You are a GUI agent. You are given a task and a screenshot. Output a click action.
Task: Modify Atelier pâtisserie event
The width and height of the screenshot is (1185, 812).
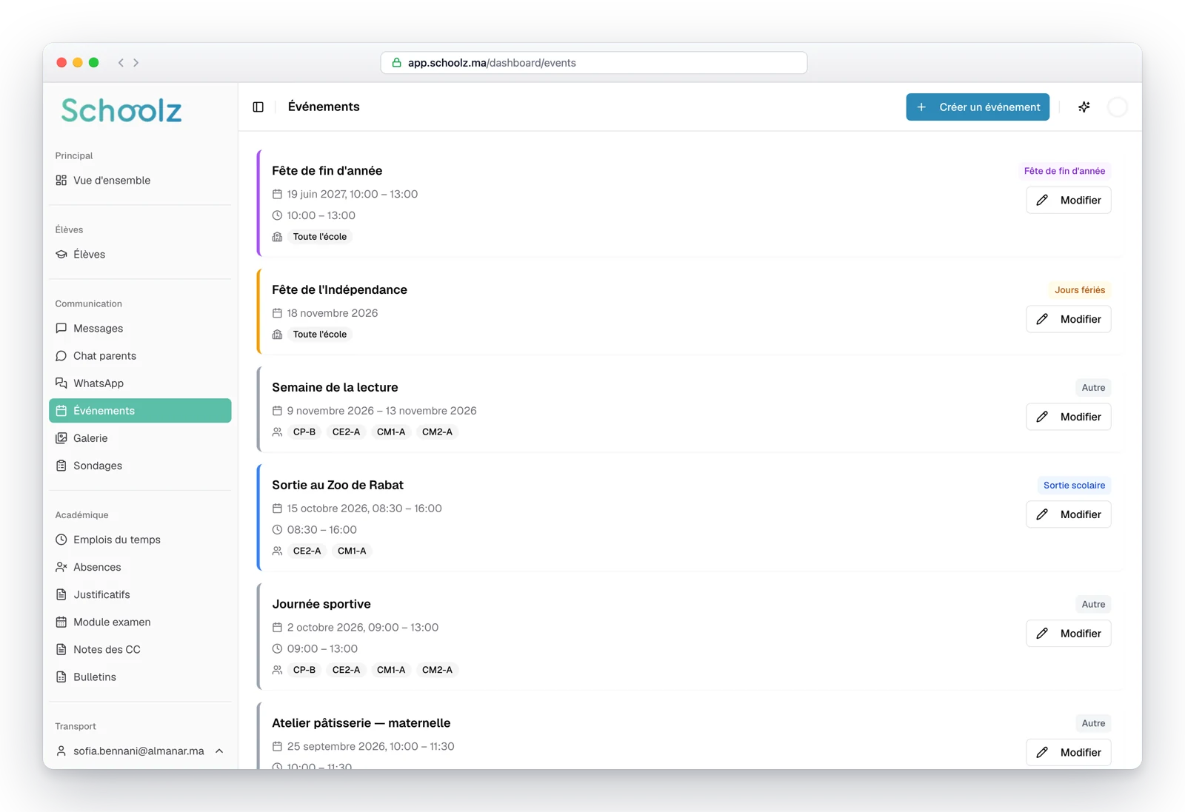click(x=1068, y=752)
